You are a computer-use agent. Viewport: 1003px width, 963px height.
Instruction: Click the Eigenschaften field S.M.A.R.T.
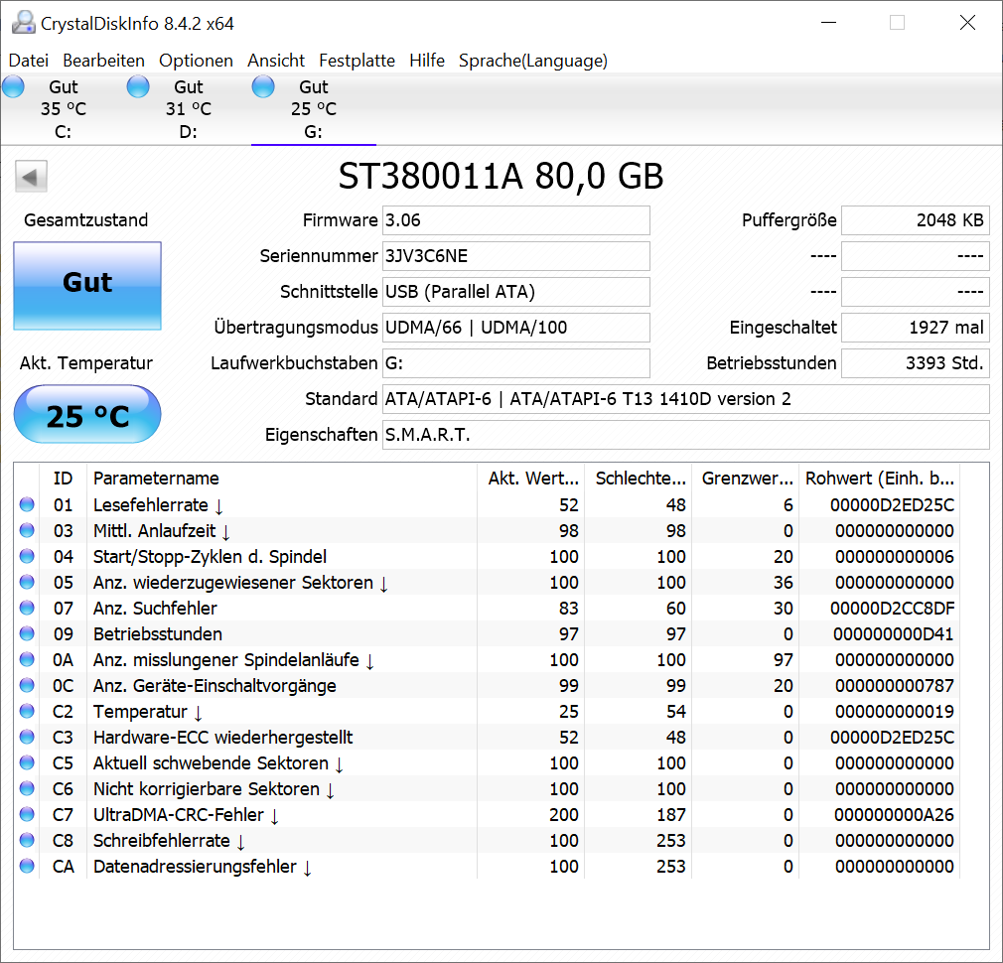(686, 436)
